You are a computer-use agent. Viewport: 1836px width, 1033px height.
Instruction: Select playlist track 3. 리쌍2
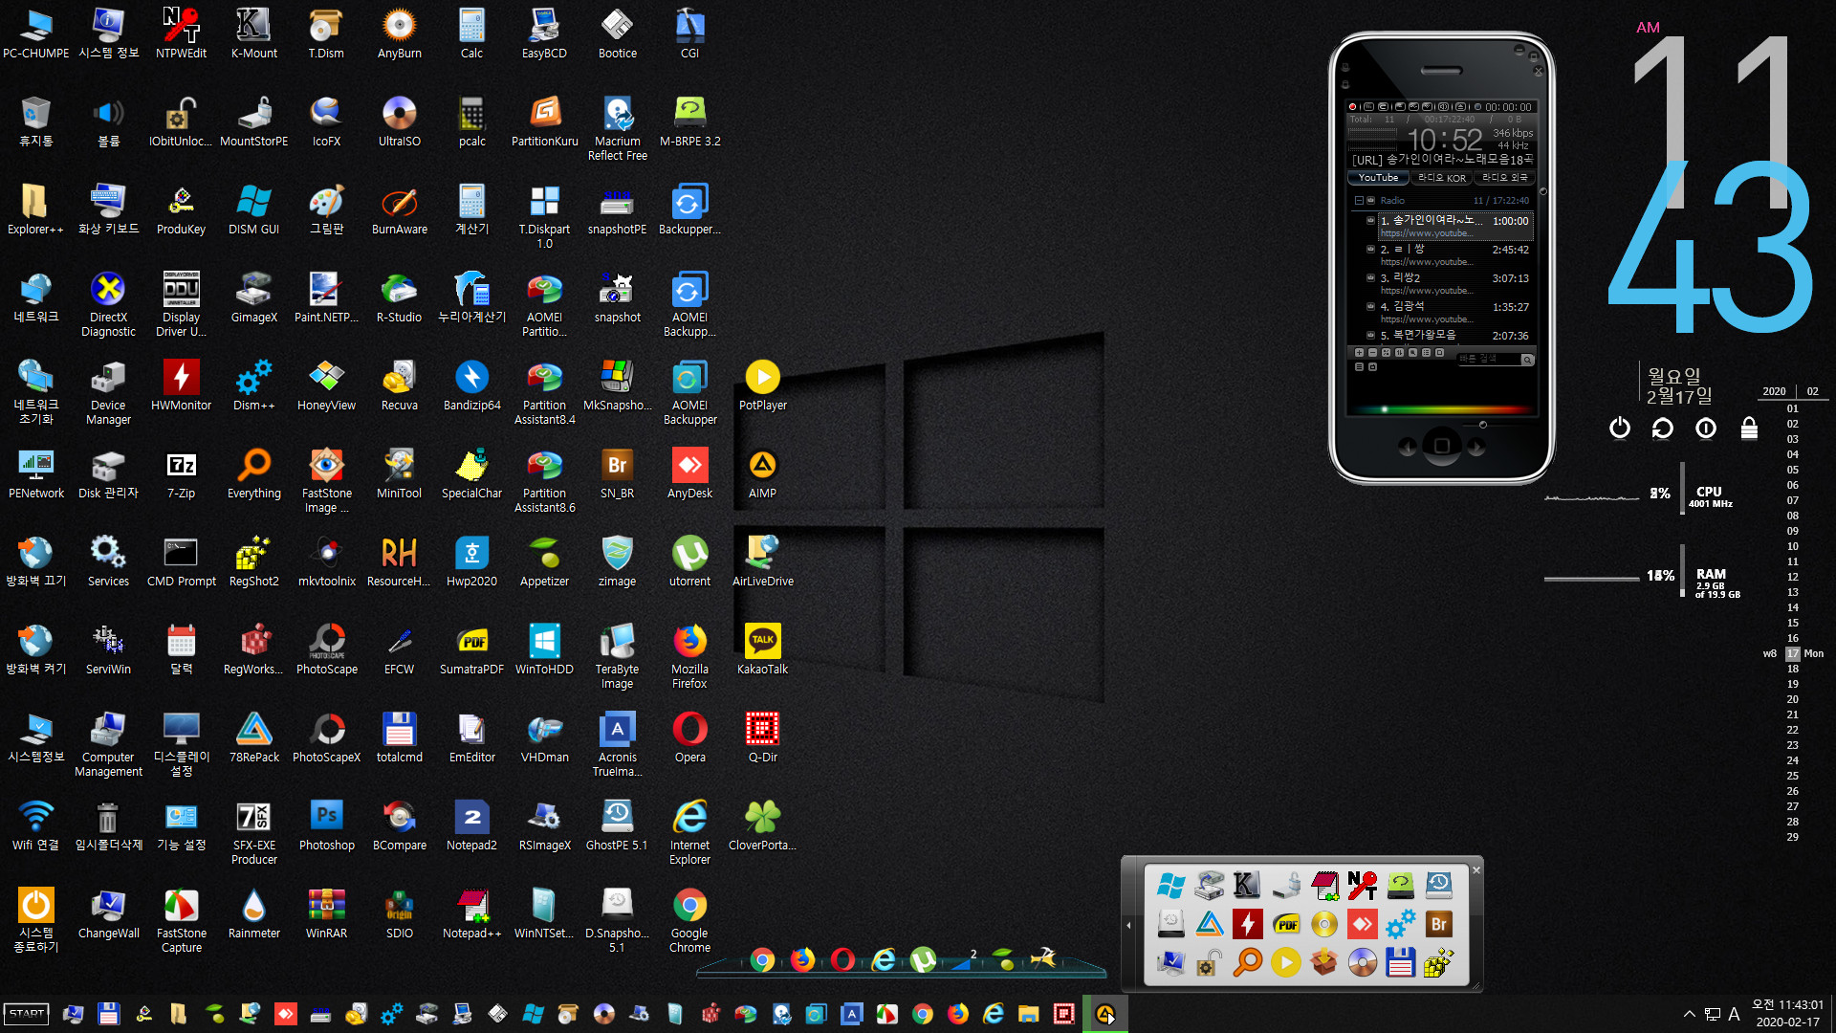coord(1453,283)
